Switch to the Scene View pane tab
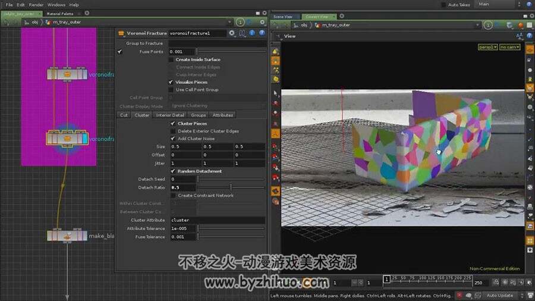Image resolution: width=535 pixels, height=301 pixels. [x=284, y=17]
